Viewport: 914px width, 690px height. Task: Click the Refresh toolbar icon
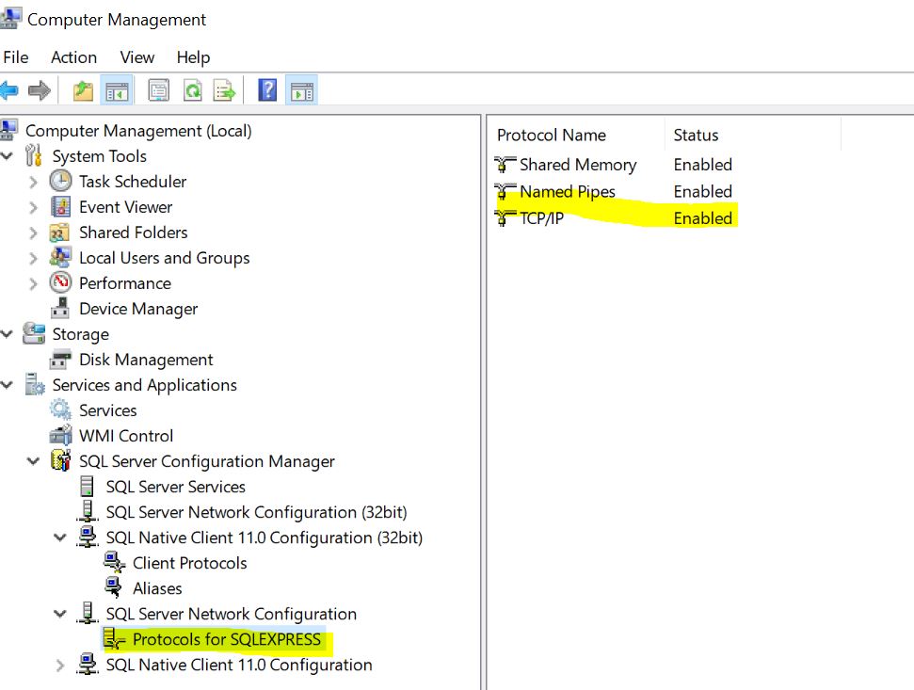(192, 89)
